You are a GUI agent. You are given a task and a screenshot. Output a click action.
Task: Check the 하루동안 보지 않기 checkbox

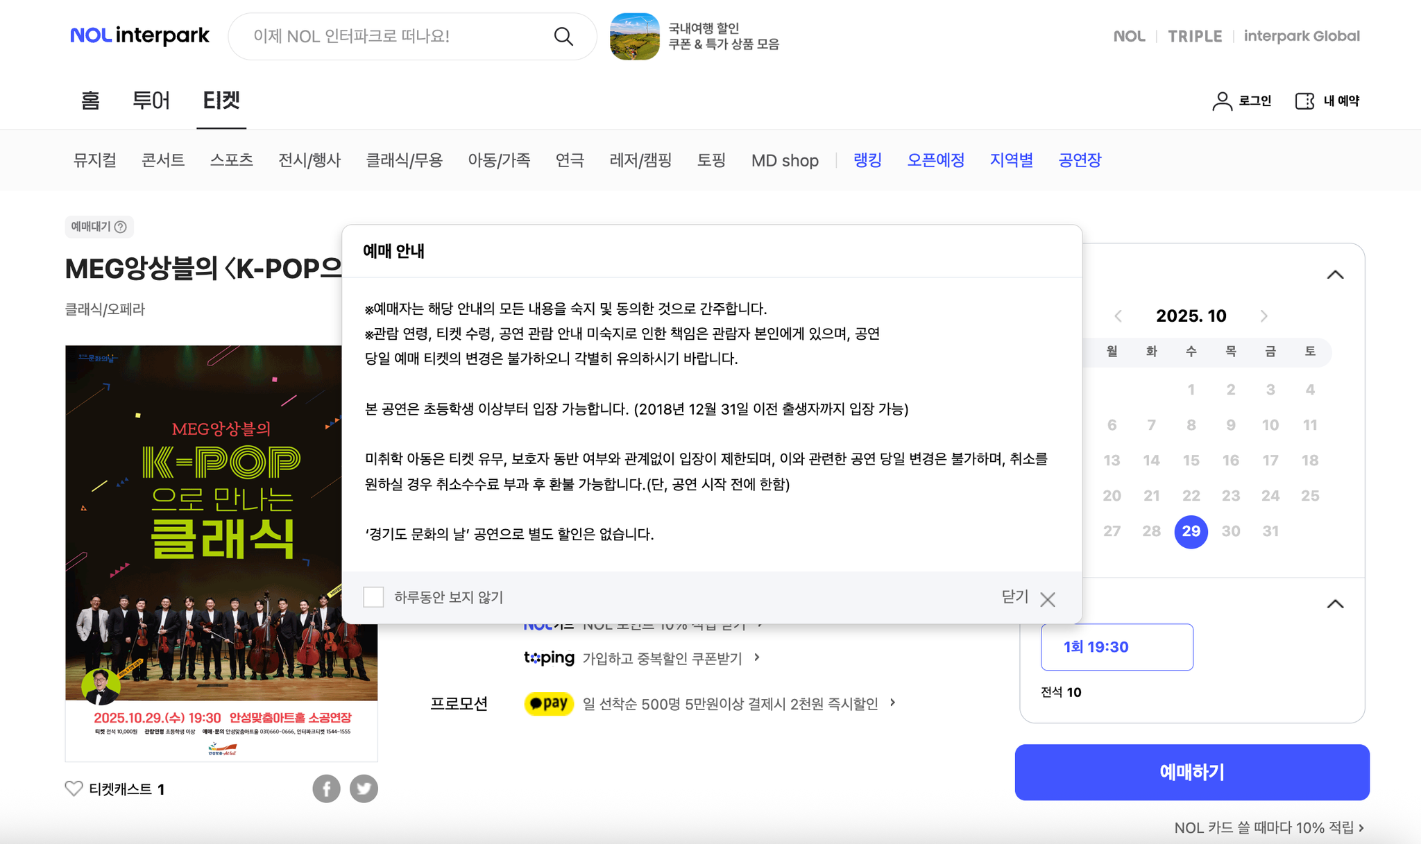click(373, 597)
